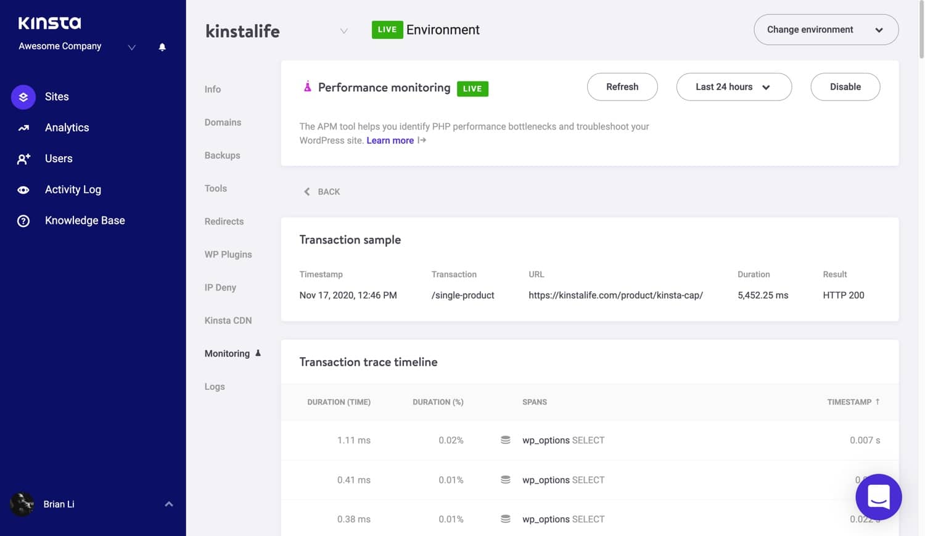The image size is (925, 536).
Task: Click the Knowledge Base question icon
Action: point(23,221)
